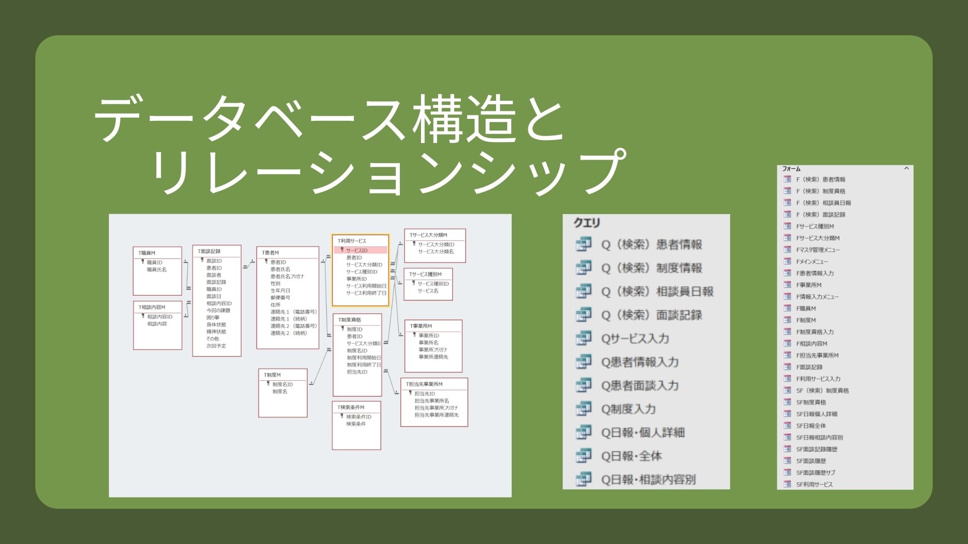Select the フォーム group header

(792, 169)
